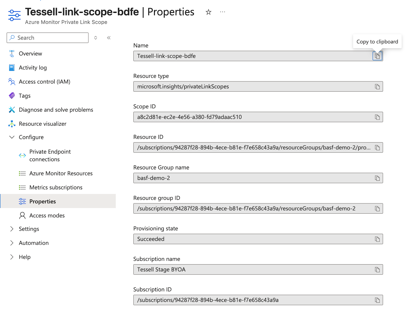Select Azure Monitor Resources
Screen dimensions: 414x323
pyautogui.click(x=61, y=173)
